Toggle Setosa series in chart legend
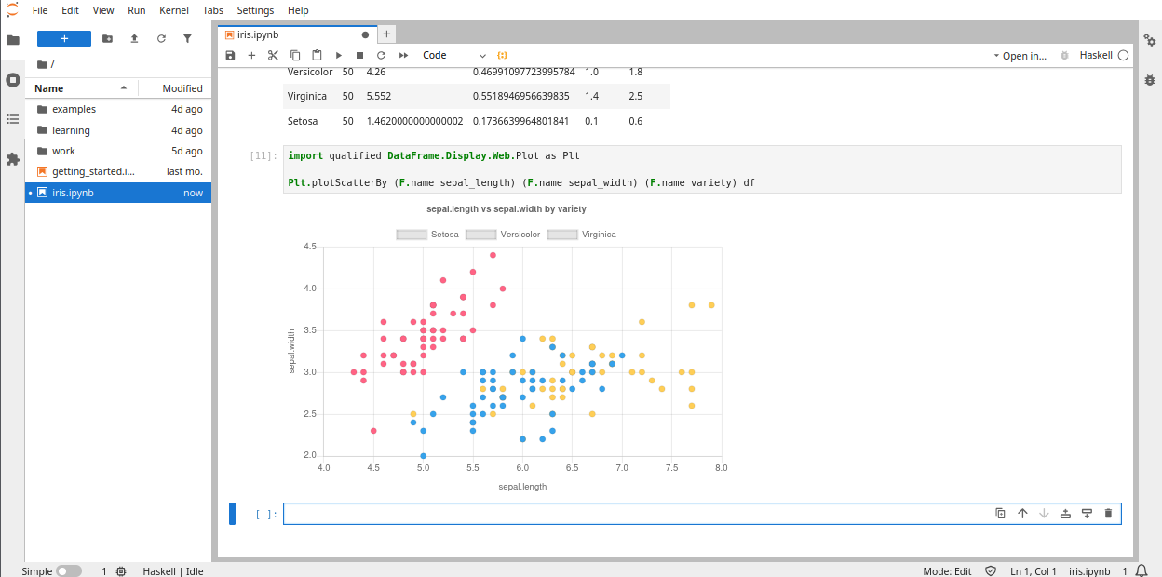 point(427,235)
